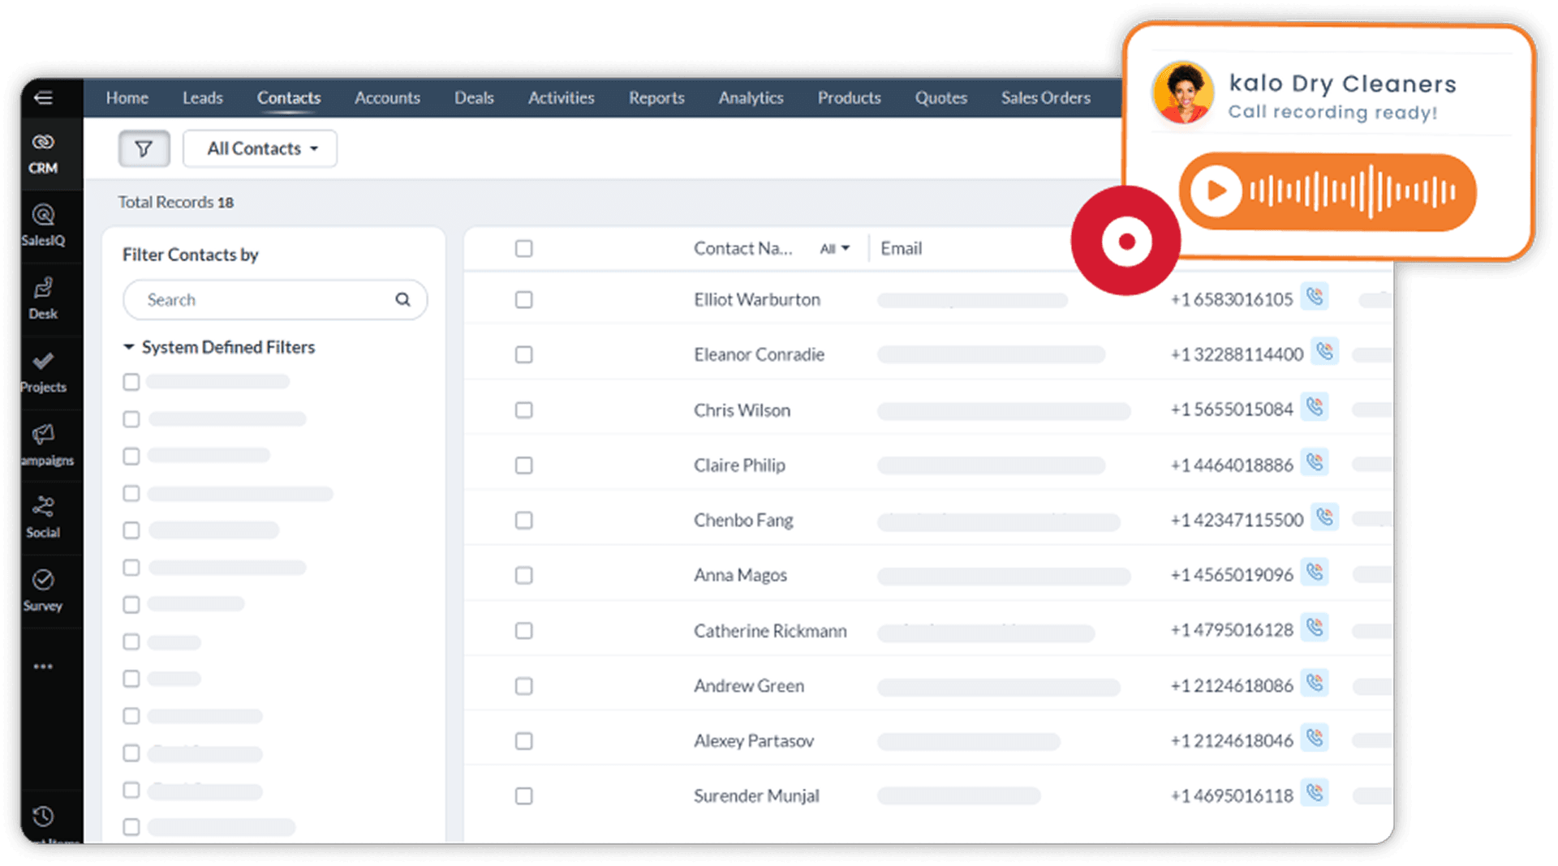Sort by the Email column header

coord(902,249)
